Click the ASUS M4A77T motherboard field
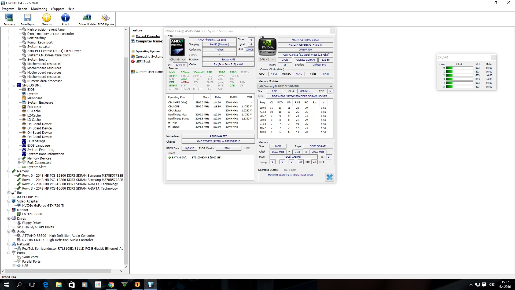 click(218, 136)
